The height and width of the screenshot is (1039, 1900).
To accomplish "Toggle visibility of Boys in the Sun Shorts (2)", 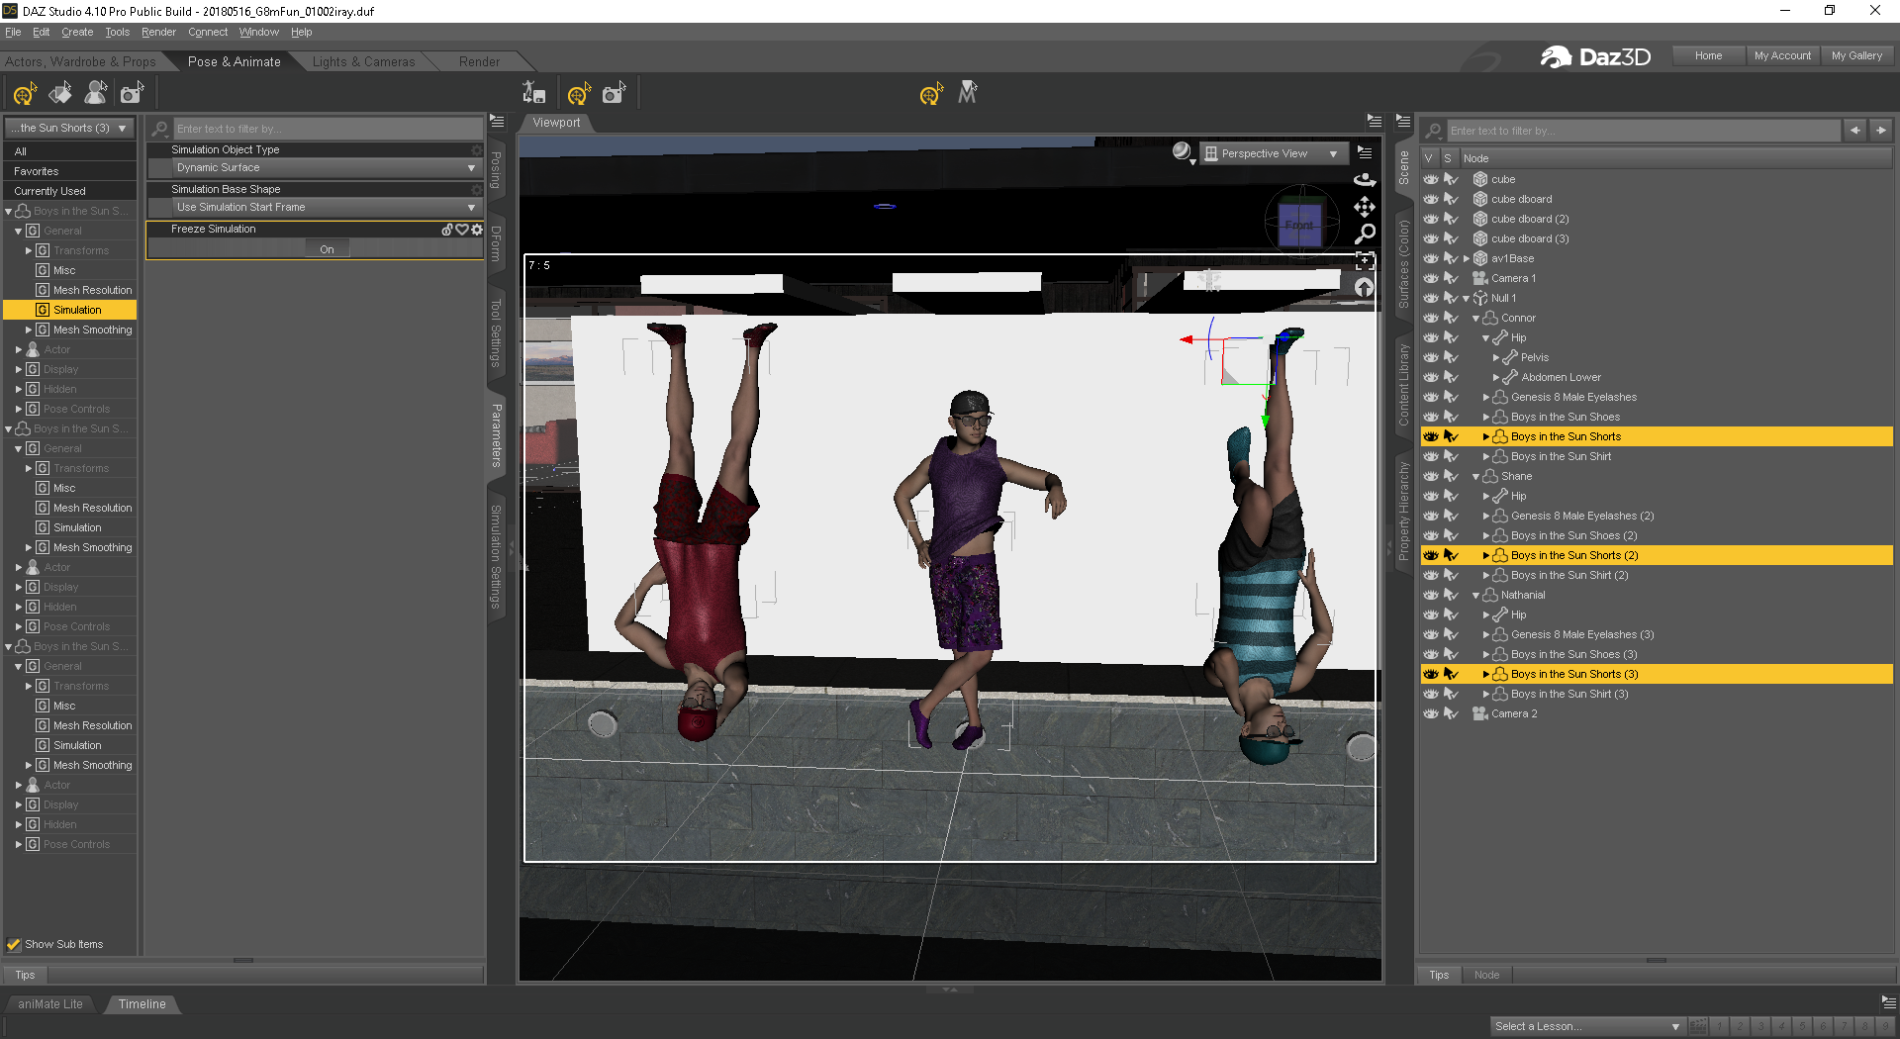I will 1431,555.
